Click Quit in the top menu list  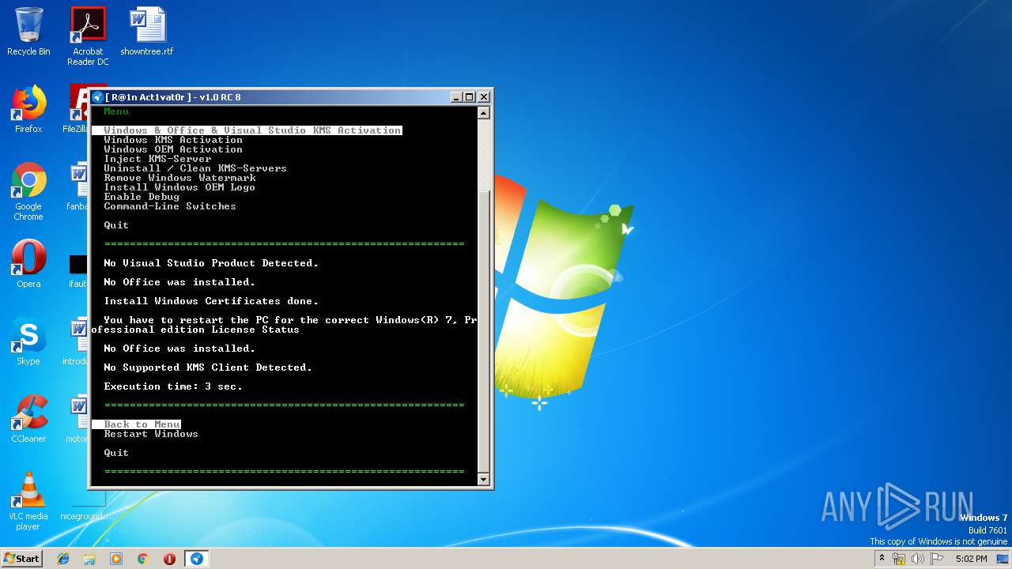pyautogui.click(x=116, y=225)
